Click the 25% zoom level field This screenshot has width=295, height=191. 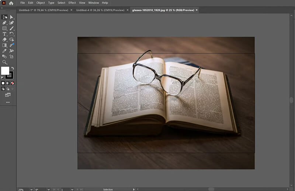click(x=24, y=190)
